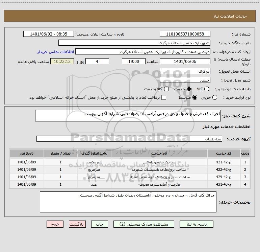The height and width of the screenshot is (252, 260).
Task: Click the شرح کلی نیاز text area
Action: (x=128, y=116)
